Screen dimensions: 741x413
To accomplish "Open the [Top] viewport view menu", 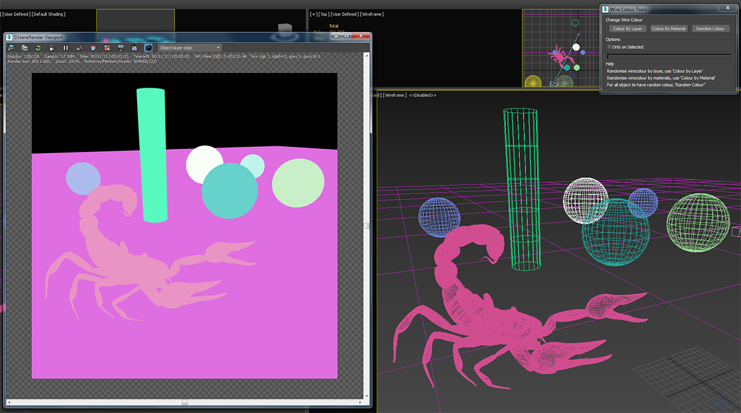I will (x=324, y=14).
